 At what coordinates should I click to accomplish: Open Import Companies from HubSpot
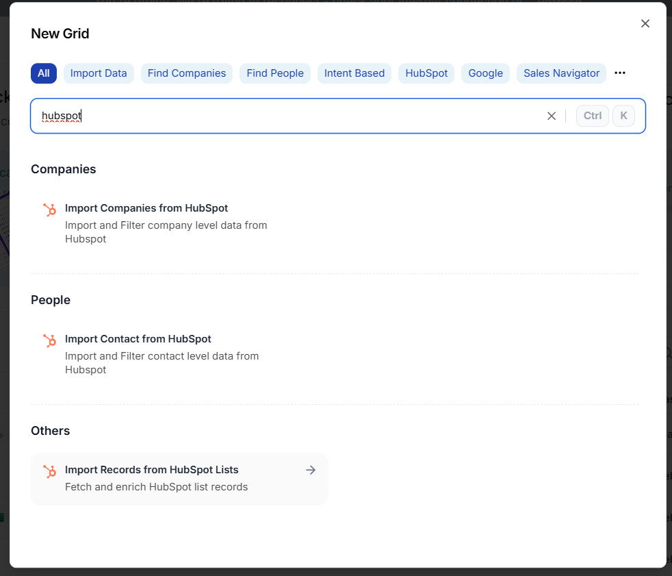point(146,208)
